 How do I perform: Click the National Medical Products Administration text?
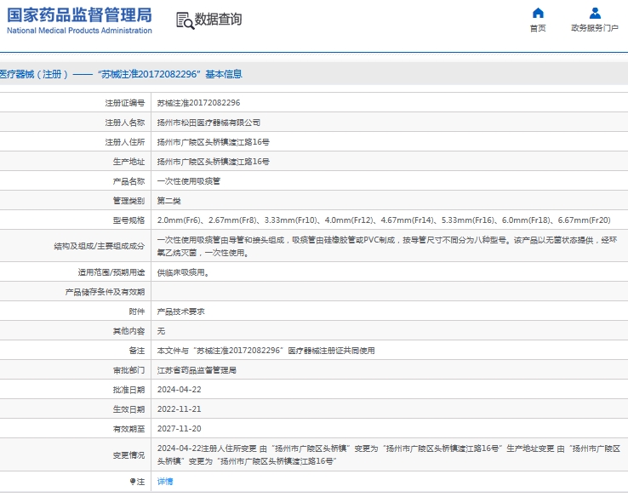(79, 31)
